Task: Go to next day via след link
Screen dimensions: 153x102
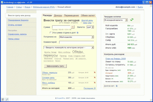Action: (90, 23)
